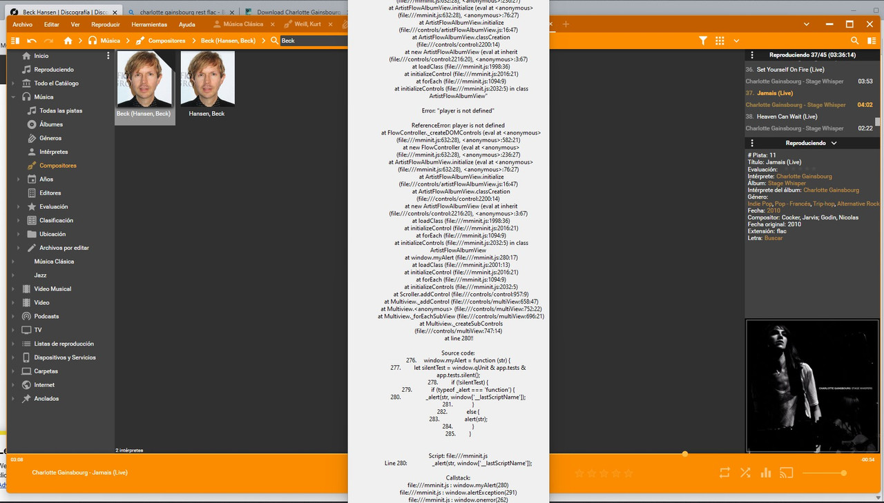Expand the Dispositivos y Servicios node
The width and height of the screenshot is (884, 503).
point(13,357)
